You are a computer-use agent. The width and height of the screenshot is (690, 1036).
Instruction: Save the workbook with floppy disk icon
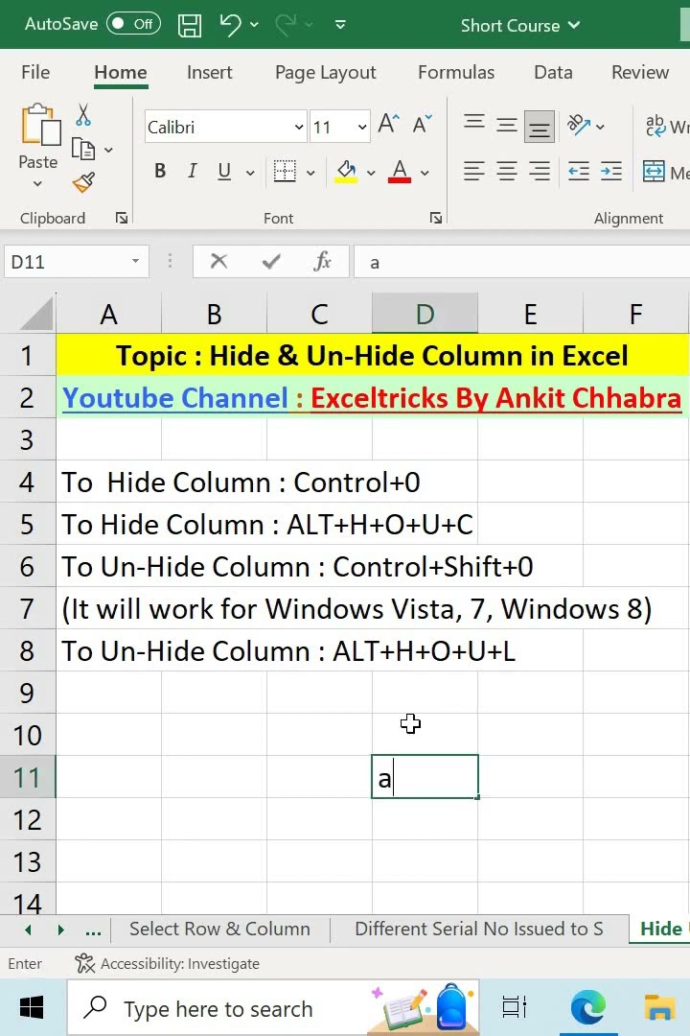(190, 25)
